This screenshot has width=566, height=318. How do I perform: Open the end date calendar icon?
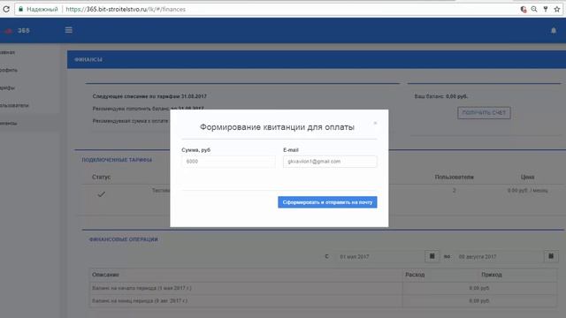(551, 256)
